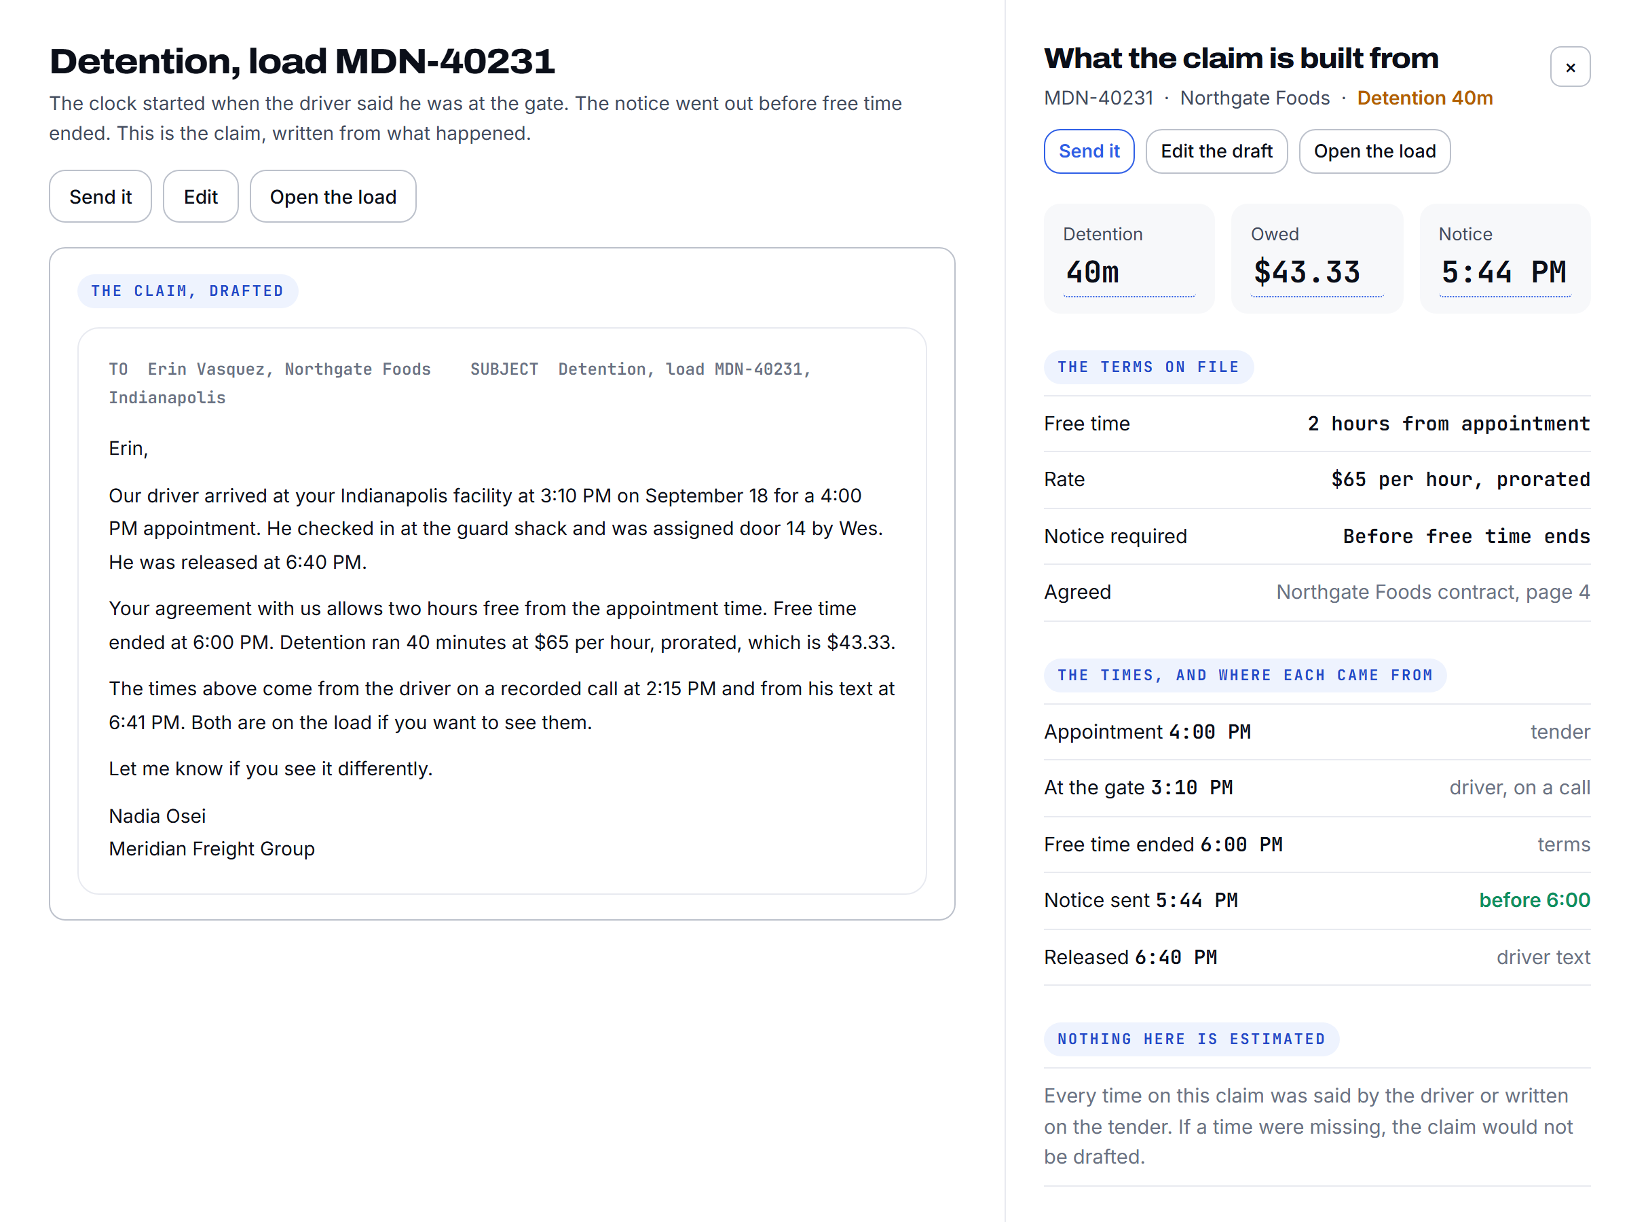Select the Owed $43.33 stat card
Screen dimensions: 1629x1222
1317,259
